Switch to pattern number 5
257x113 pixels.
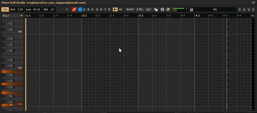[x=97, y=10]
